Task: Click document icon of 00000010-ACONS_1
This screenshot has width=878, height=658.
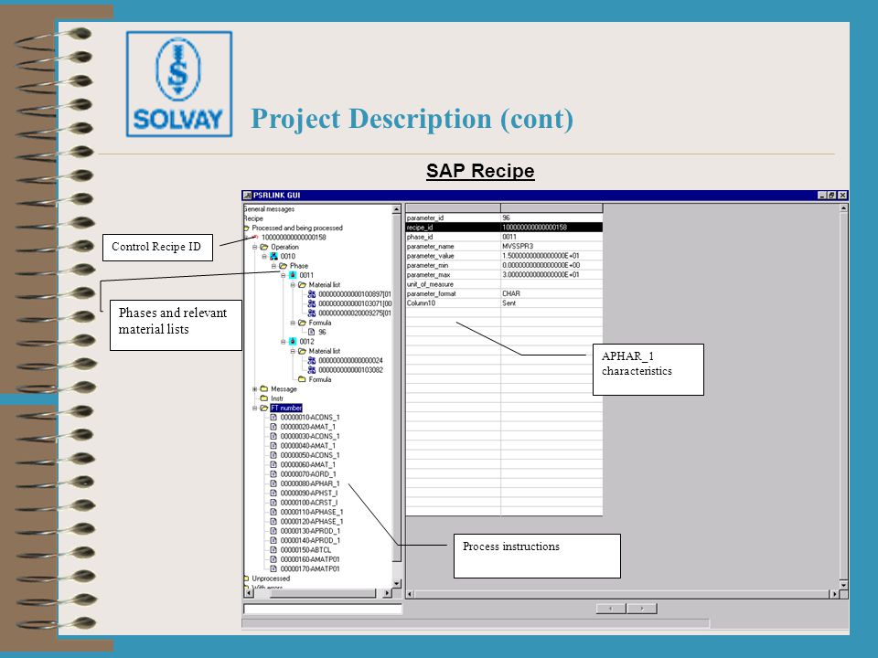Action: click(x=273, y=418)
